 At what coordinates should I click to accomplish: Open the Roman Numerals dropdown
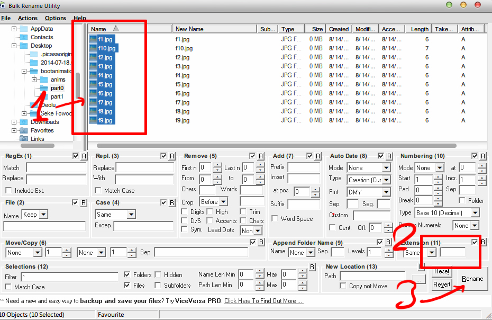pyautogui.click(x=475, y=225)
